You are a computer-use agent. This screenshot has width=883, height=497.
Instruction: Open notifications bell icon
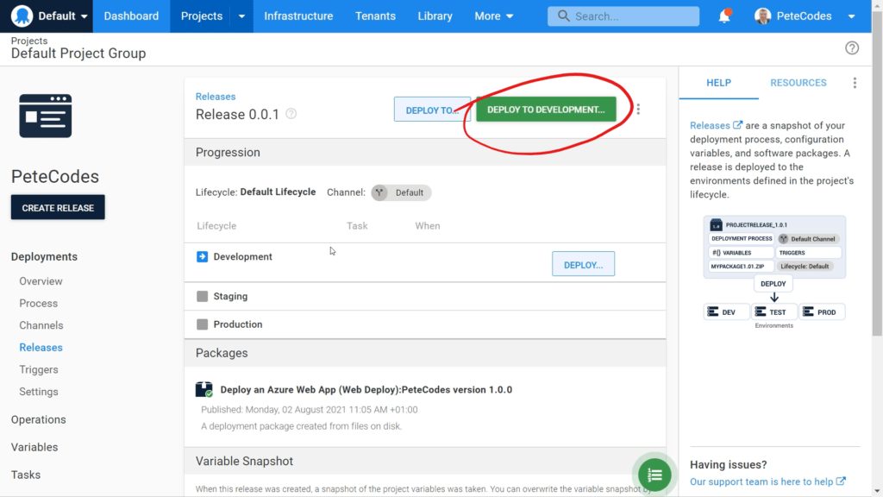click(x=724, y=16)
